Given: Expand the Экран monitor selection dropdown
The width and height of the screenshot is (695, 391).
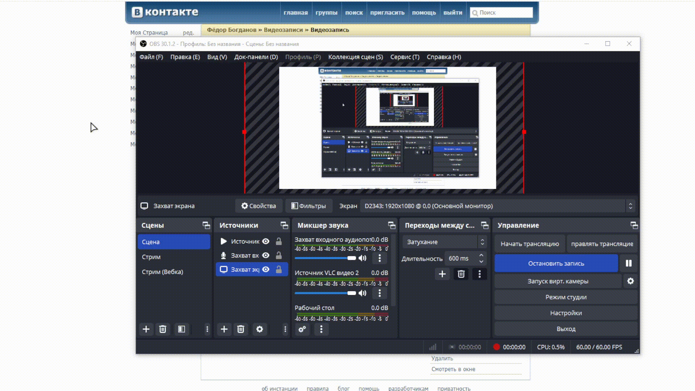Looking at the screenshot, I should [630, 206].
